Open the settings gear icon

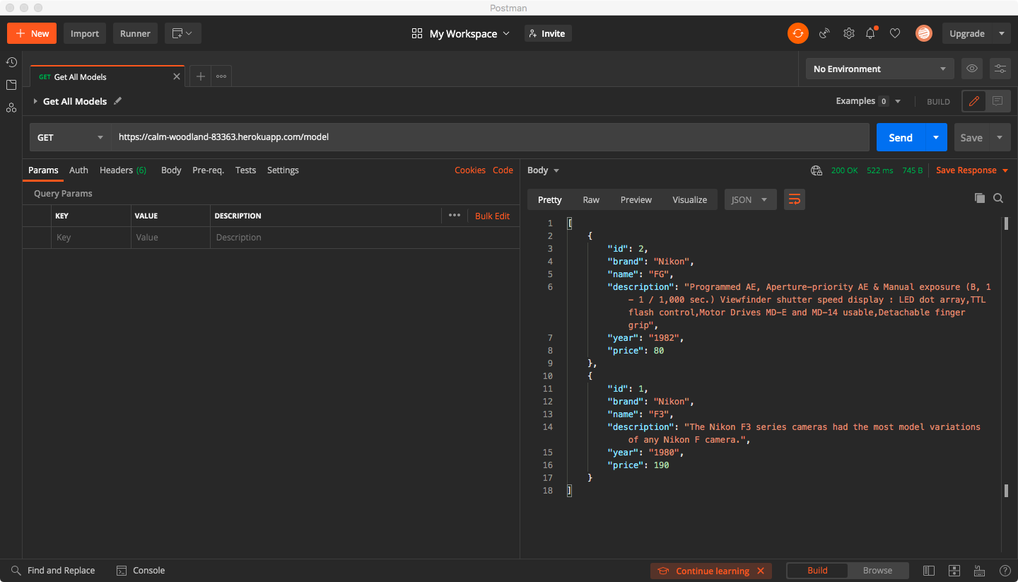coord(848,33)
